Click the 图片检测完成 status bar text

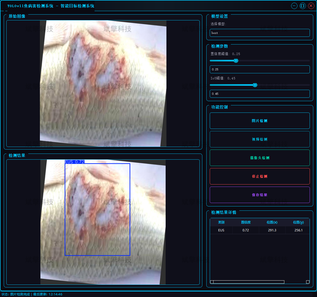pos(20,294)
